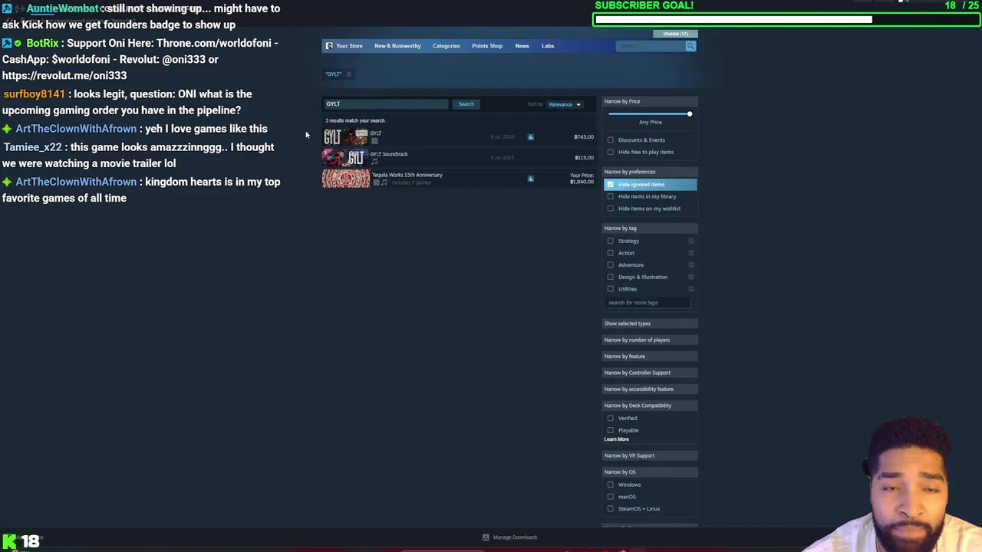
Task: Open the News tab
Action: [x=522, y=46]
